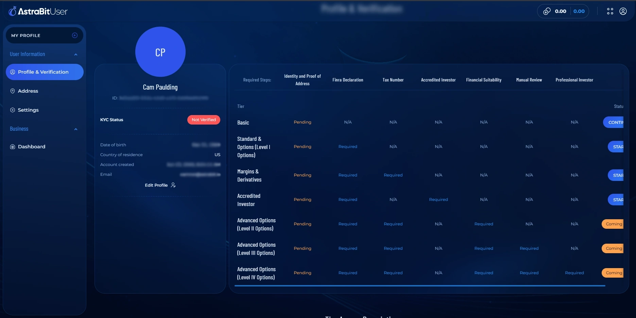Click Advanced Options Level III label
636x318 pixels.
click(256, 249)
